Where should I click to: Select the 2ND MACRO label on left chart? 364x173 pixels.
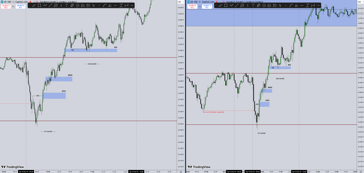tap(92, 64)
